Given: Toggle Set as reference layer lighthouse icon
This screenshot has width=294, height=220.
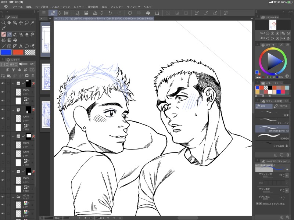Looking at the screenshot, I should click(14, 70).
